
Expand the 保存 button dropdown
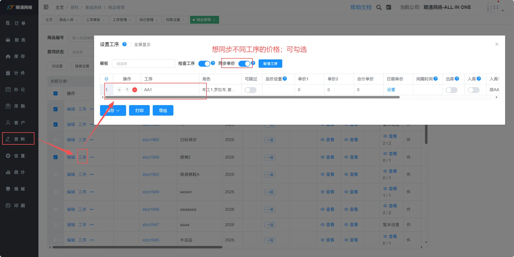pos(118,110)
